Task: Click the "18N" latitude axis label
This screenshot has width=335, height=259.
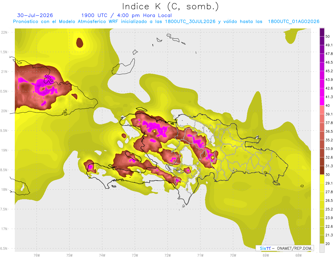Action: (4, 189)
